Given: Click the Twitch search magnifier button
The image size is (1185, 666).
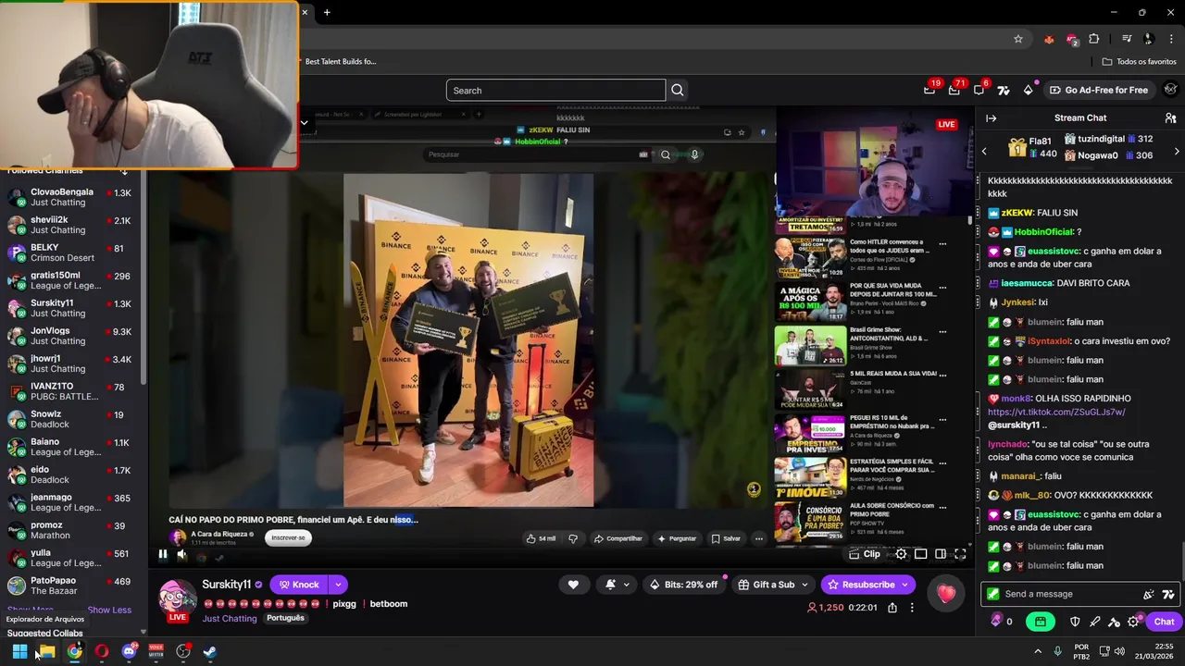Looking at the screenshot, I should [x=677, y=90].
